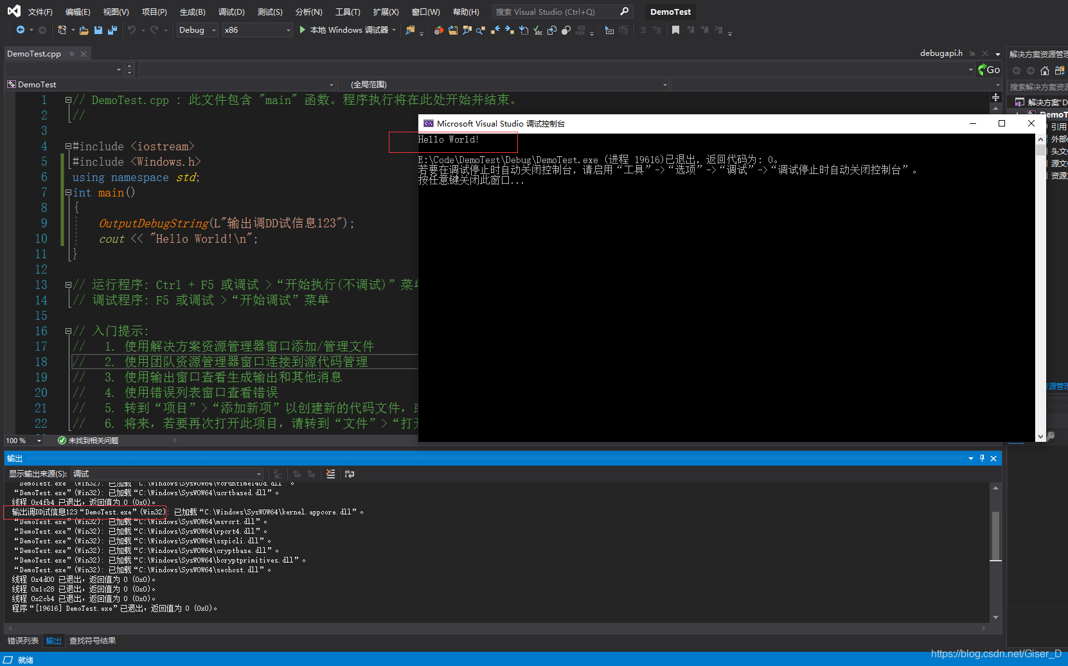Switch to the DemoTest.cpp tab
Screen dimensions: 1068x666
34,54
